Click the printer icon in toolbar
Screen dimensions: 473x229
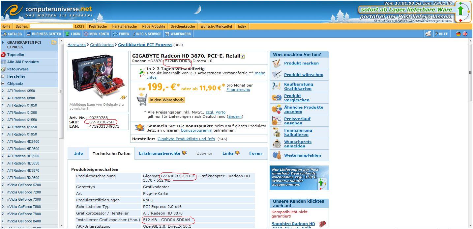pyautogui.click(x=428, y=34)
